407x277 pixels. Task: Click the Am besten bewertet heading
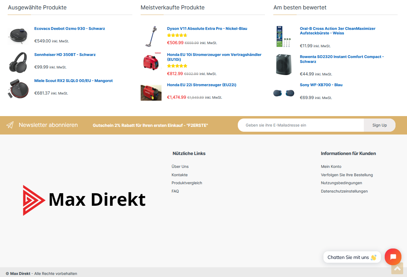[300, 8]
